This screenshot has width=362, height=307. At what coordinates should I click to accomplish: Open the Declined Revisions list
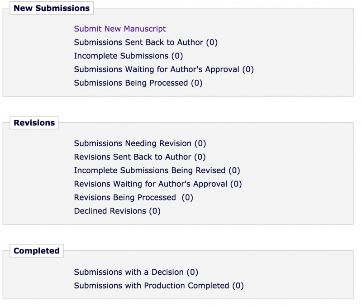[x=117, y=211]
